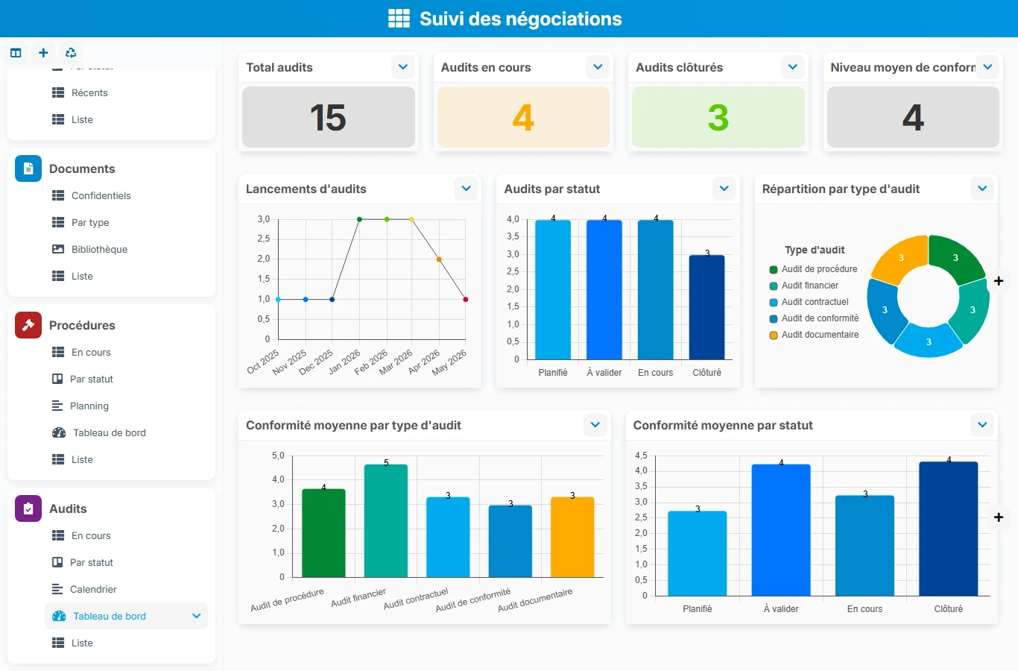Click the Documents section heading
The height and width of the screenshot is (671, 1018).
coord(82,168)
